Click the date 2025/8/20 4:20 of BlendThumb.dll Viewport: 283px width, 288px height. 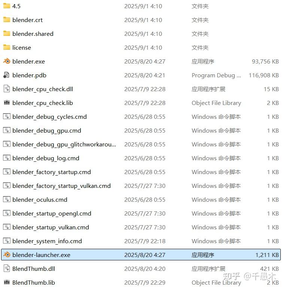[x=145, y=269]
